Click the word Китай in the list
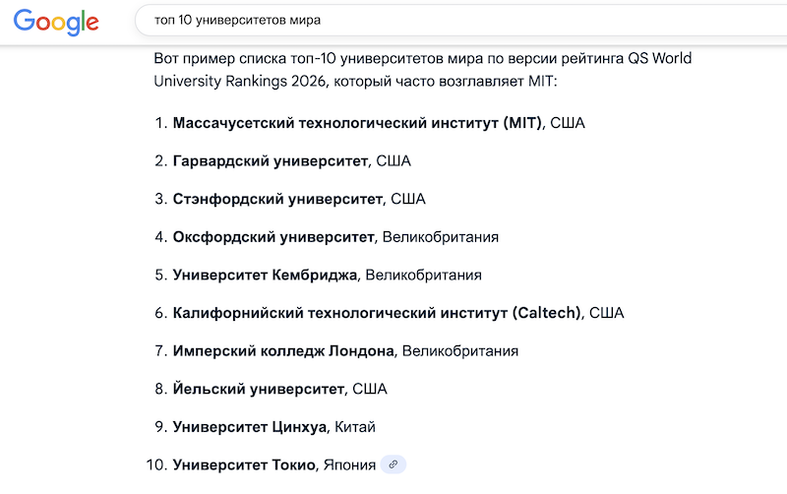 [x=355, y=427]
